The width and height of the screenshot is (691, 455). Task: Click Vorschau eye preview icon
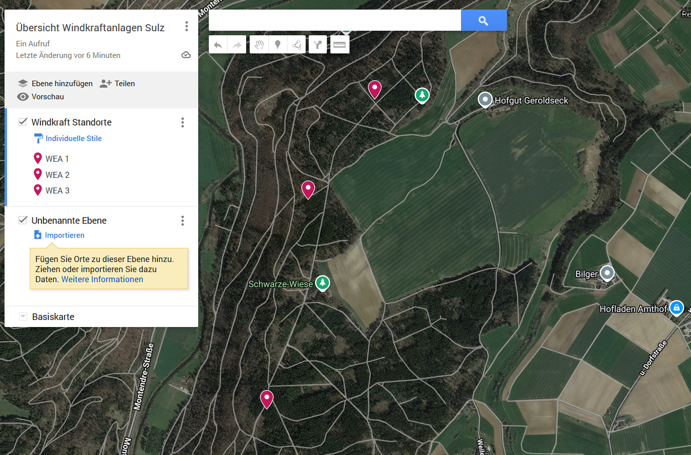click(x=23, y=97)
